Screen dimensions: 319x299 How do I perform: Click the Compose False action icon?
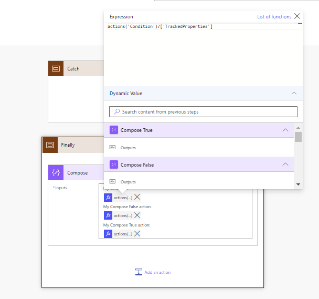pos(114,164)
